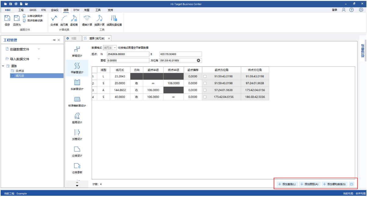Viewport: 367px width, 197px height.
Task: Open the 加宽设计 widening design
Action: 77,135
